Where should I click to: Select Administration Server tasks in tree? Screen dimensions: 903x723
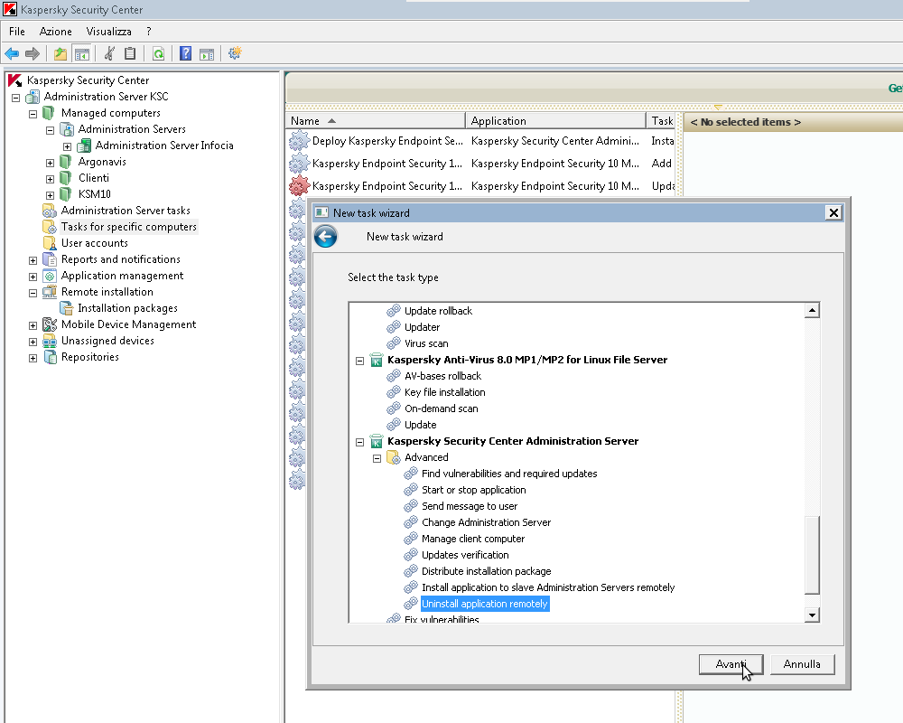[x=126, y=211]
